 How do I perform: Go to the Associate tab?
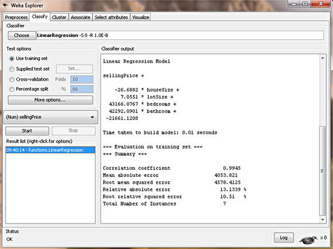(x=80, y=17)
